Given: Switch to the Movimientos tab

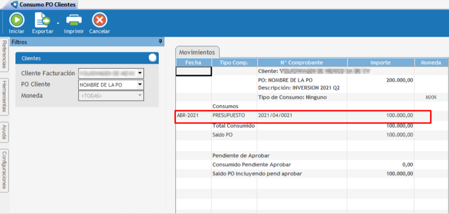Looking at the screenshot, I should 197,52.
